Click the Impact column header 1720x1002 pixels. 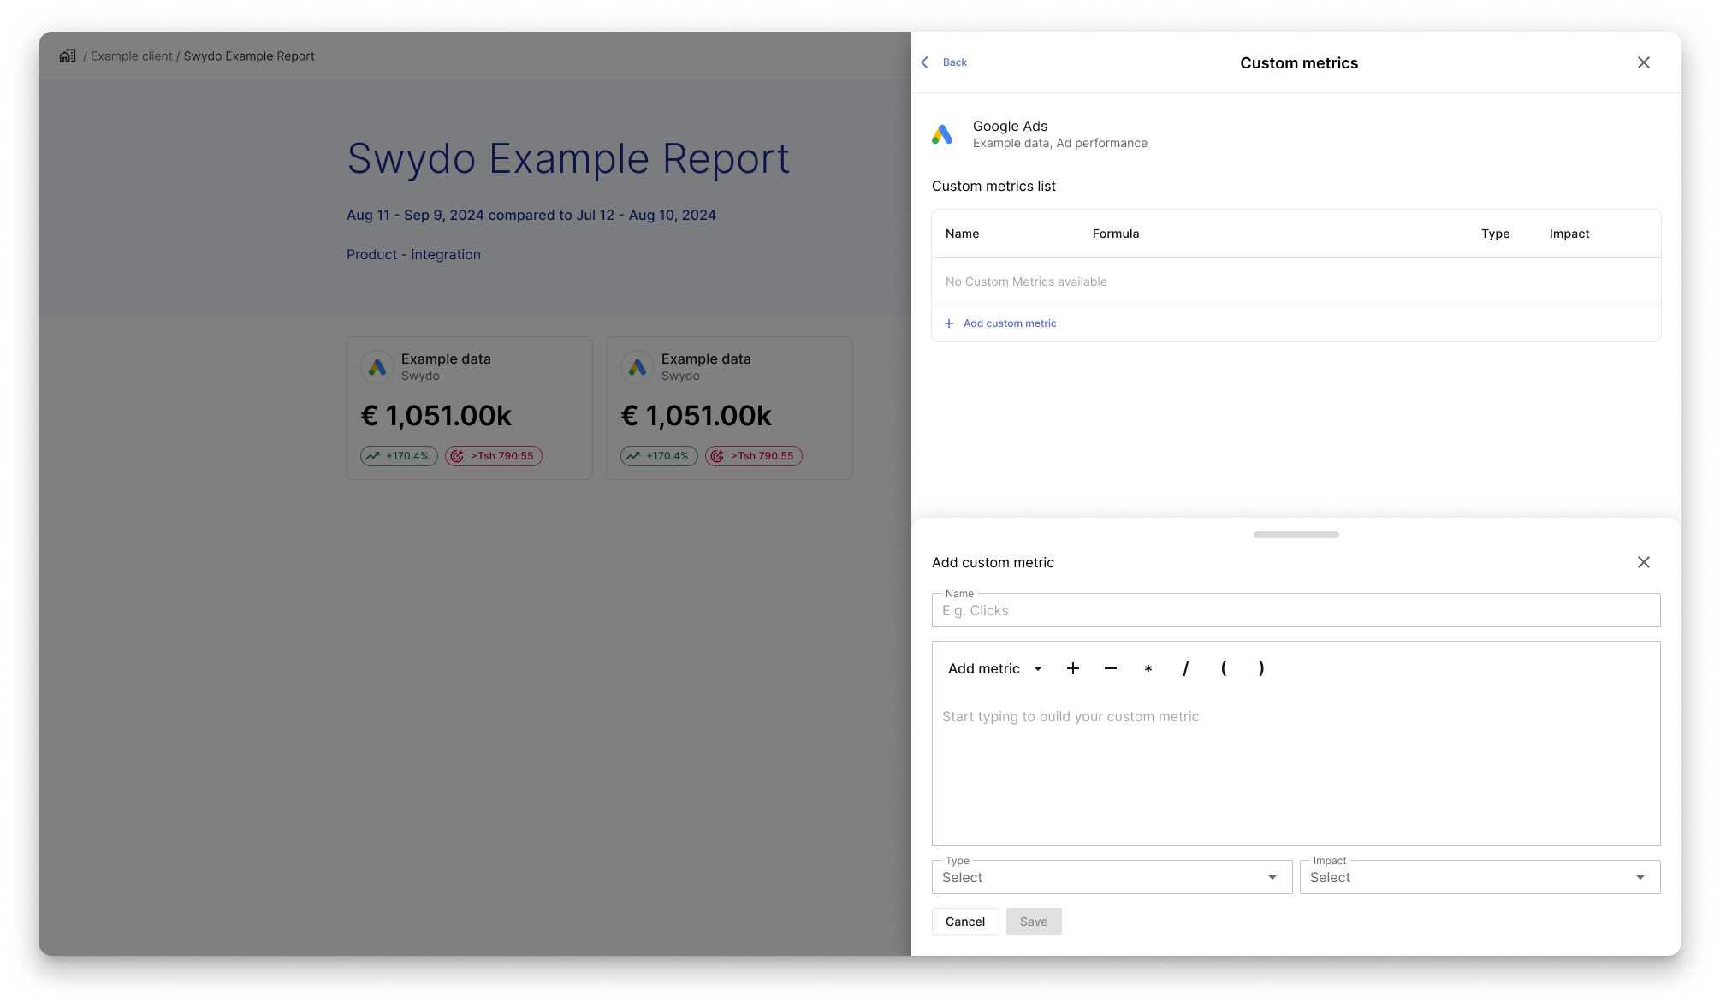tap(1569, 234)
